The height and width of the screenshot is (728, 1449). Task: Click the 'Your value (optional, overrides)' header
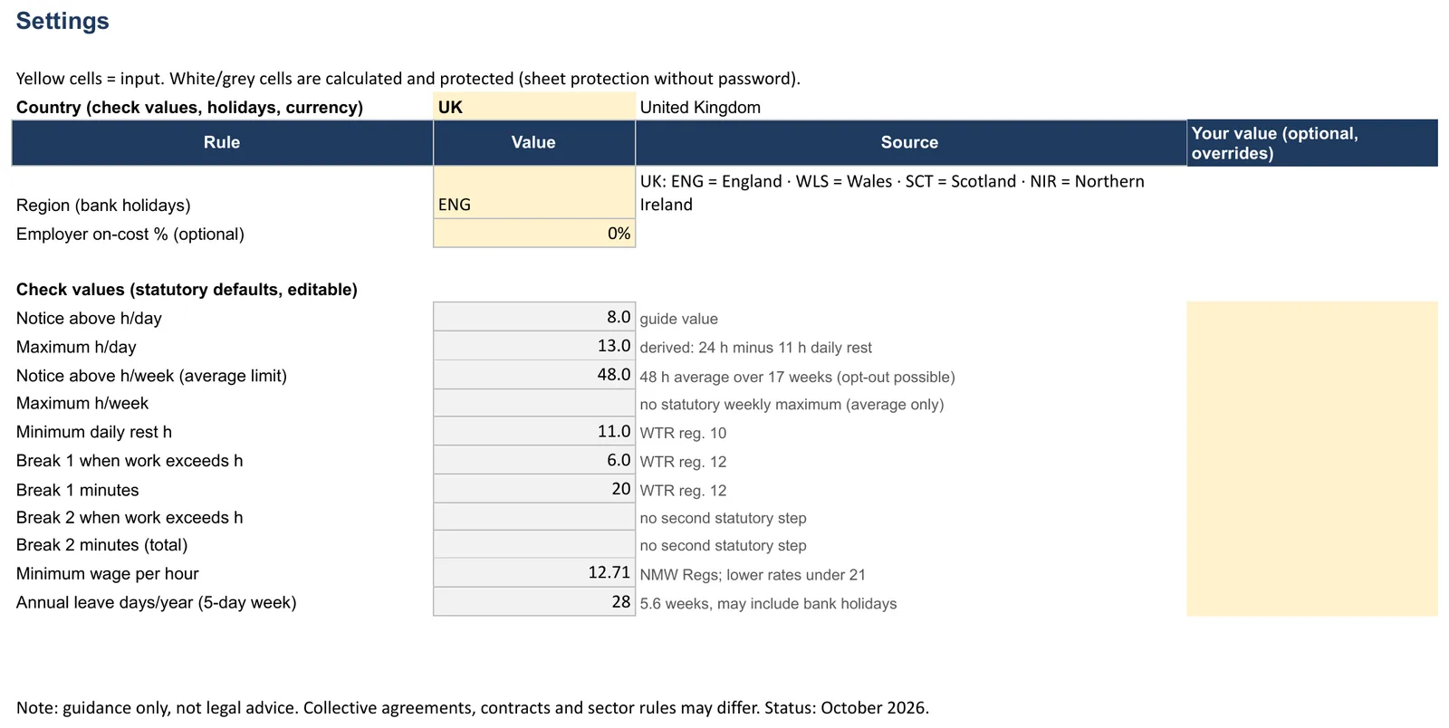point(1312,142)
